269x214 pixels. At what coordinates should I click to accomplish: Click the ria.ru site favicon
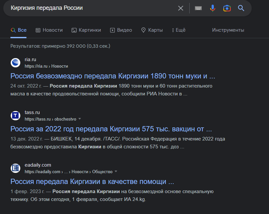tap(15, 63)
